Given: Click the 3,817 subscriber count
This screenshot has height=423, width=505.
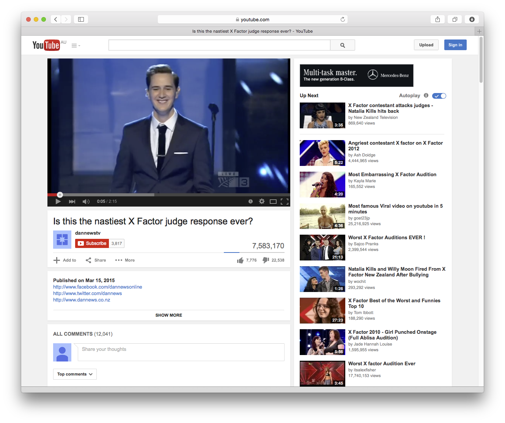Looking at the screenshot, I should click(117, 243).
